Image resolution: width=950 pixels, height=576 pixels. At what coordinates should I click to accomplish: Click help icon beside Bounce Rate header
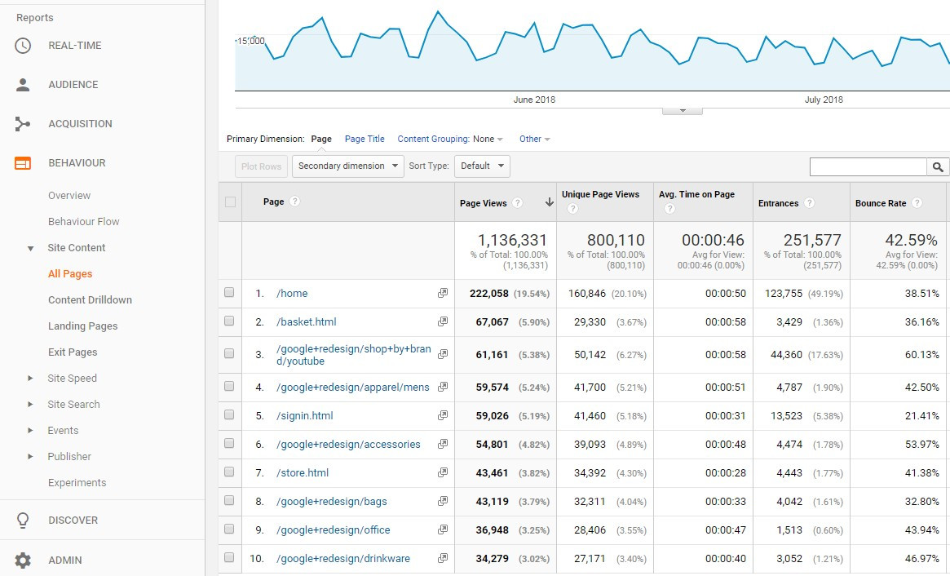click(x=917, y=203)
